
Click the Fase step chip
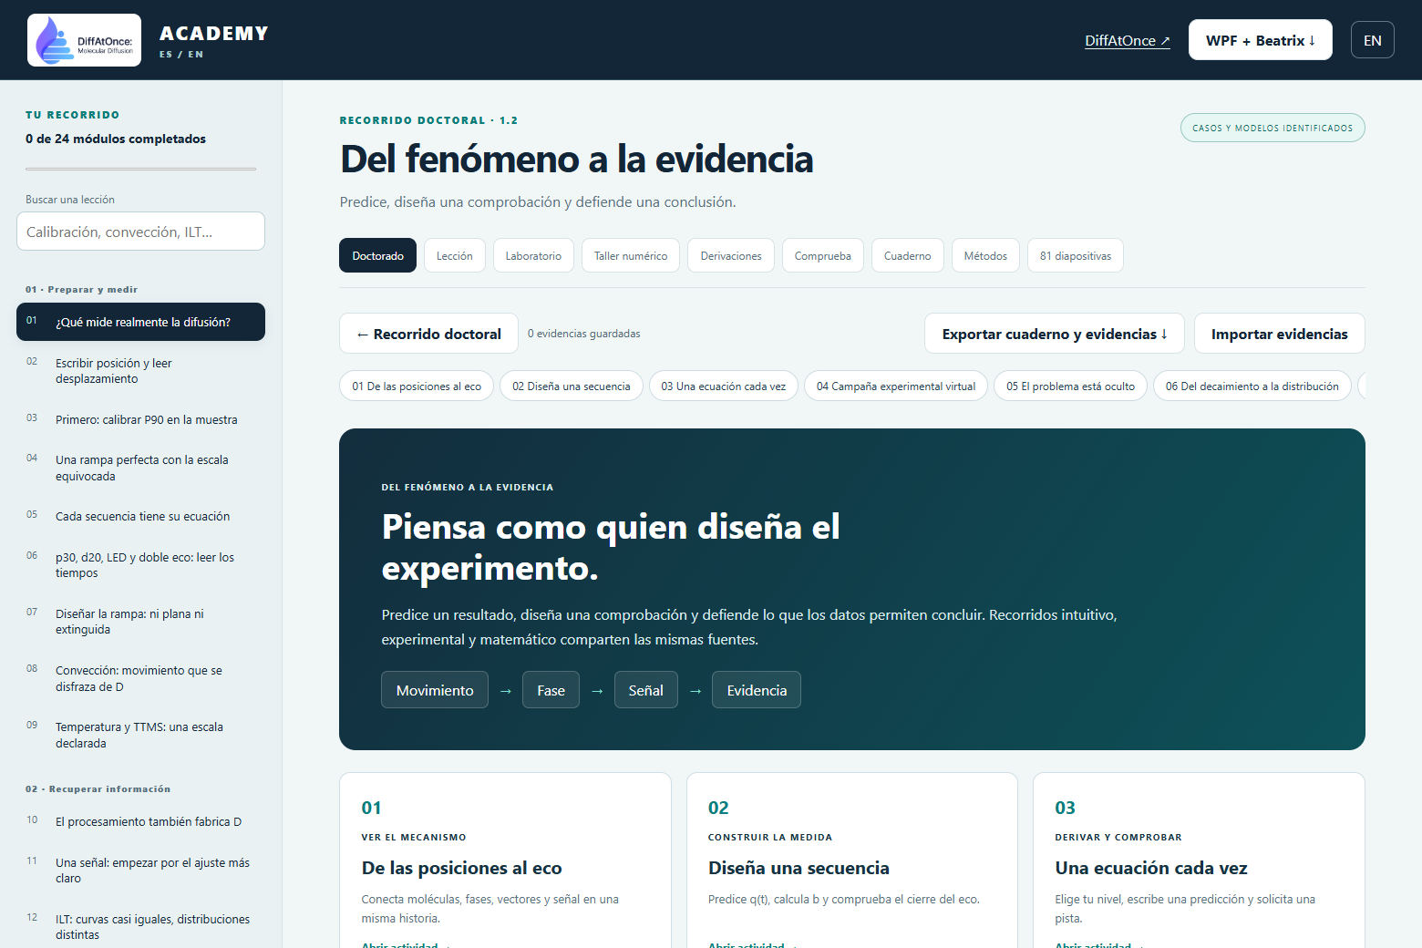click(x=551, y=690)
